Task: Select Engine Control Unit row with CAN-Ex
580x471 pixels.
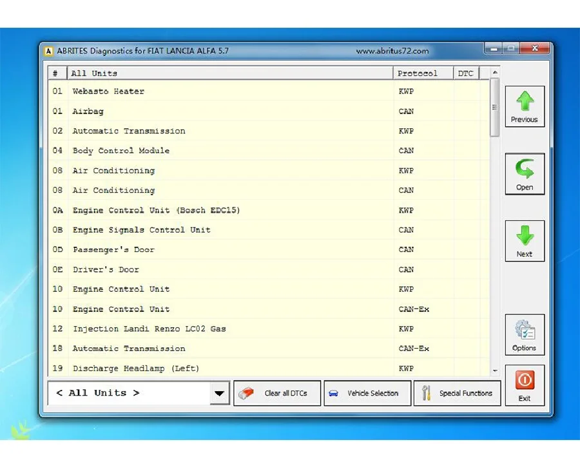Action: click(269, 309)
